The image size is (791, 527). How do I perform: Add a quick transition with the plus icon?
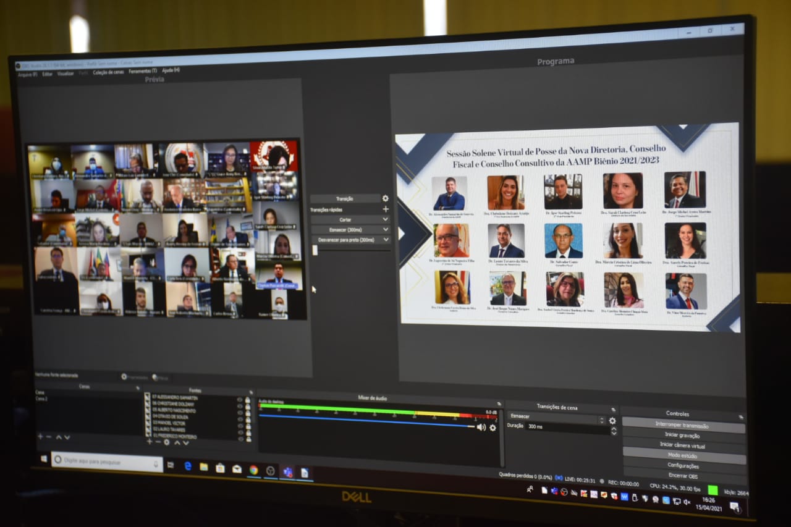386,209
